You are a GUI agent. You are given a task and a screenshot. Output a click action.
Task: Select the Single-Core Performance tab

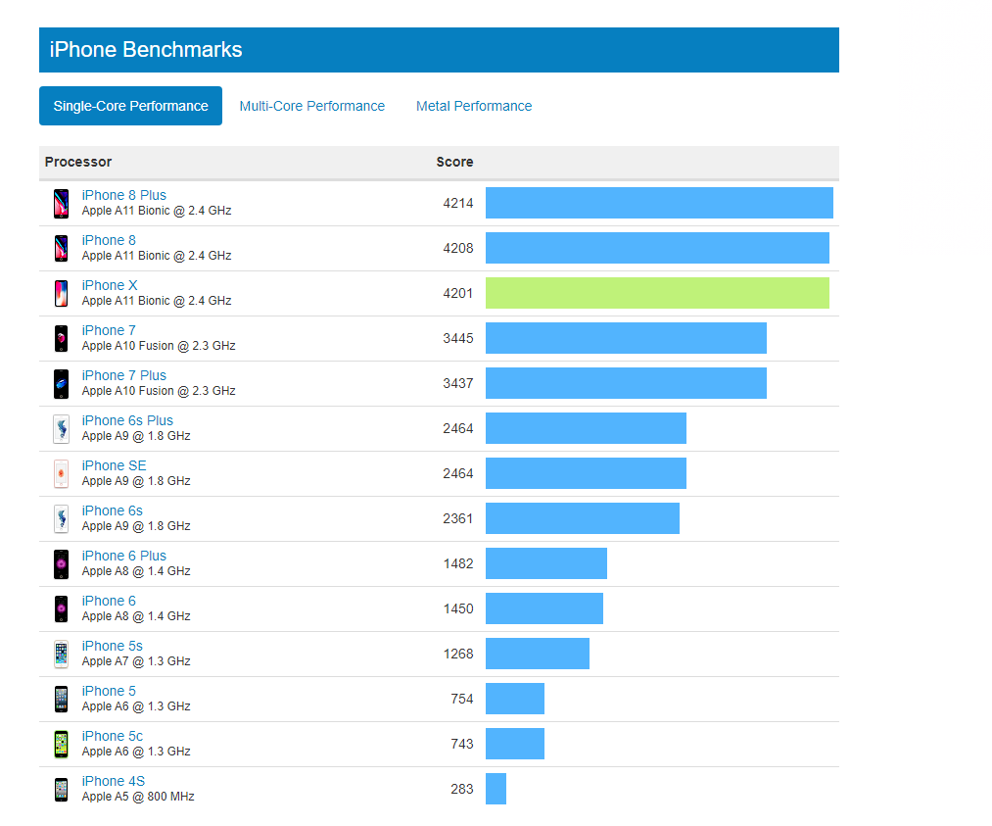pyautogui.click(x=130, y=106)
